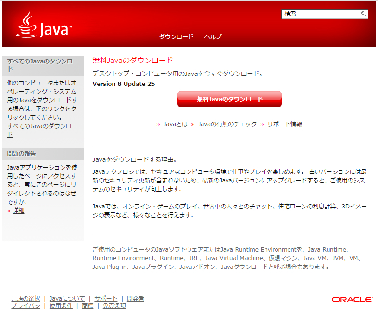Click the search magnifying glass icon
Viewport: 378px width, 316px height.
coord(364,14)
